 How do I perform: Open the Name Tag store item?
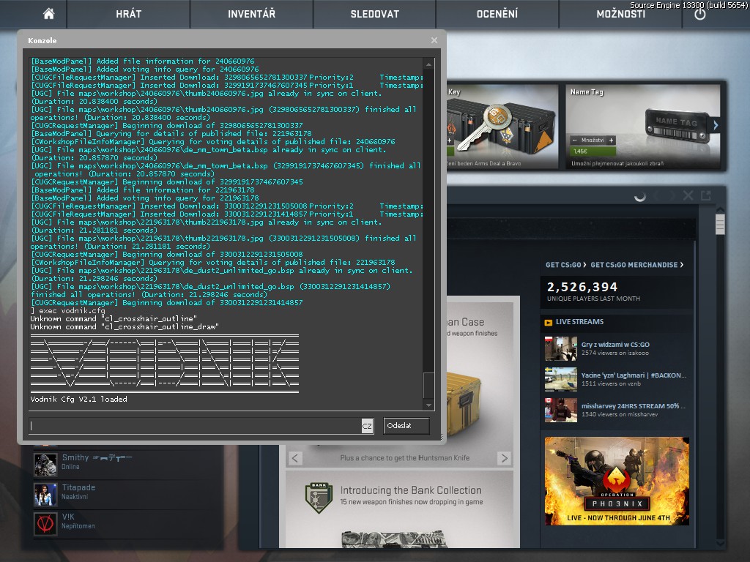[x=643, y=127]
